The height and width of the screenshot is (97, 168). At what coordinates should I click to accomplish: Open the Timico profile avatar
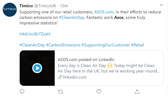(10, 10)
